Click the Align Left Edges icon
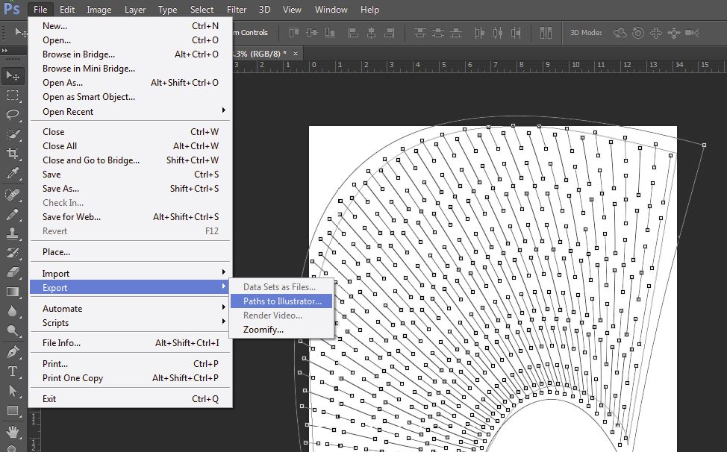The height and width of the screenshot is (452, 727). (x=353, y=33)
